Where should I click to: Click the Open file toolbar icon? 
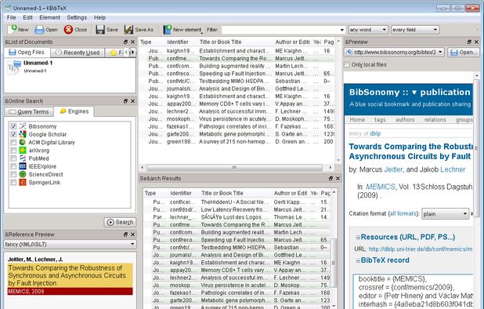(39, 30)
